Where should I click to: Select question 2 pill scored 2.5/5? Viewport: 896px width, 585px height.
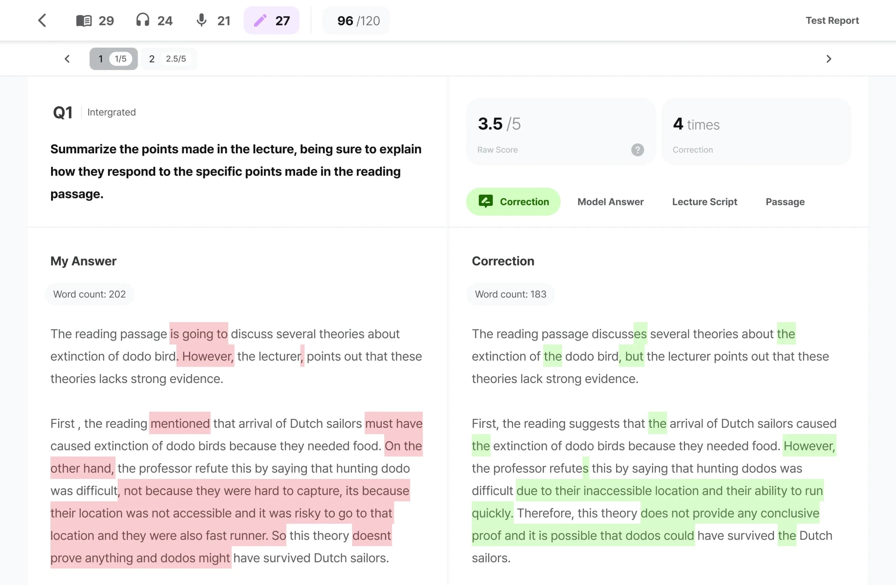click(168, 59)
